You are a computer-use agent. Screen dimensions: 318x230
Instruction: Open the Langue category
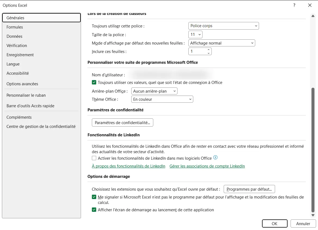tap(41, 64)
